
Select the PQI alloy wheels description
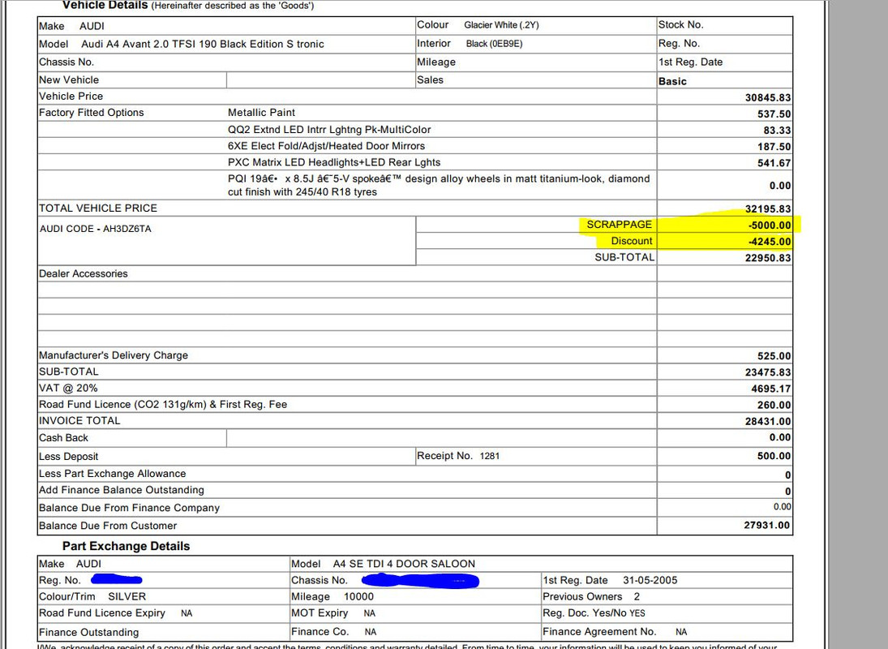point(439,185)
